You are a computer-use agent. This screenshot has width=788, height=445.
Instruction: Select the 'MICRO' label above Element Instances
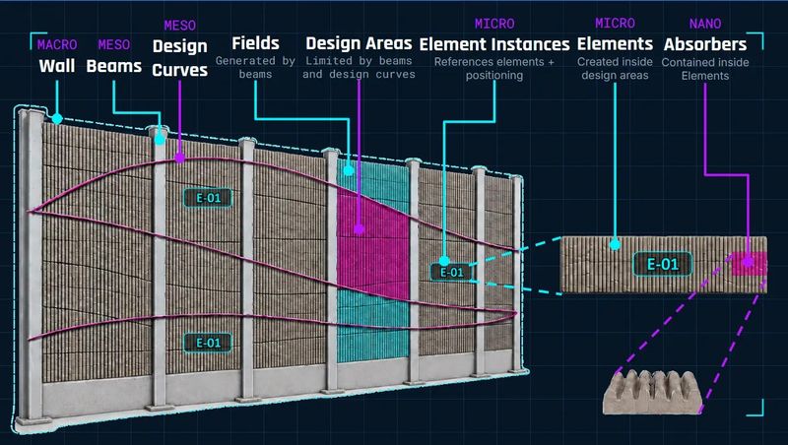494,24
